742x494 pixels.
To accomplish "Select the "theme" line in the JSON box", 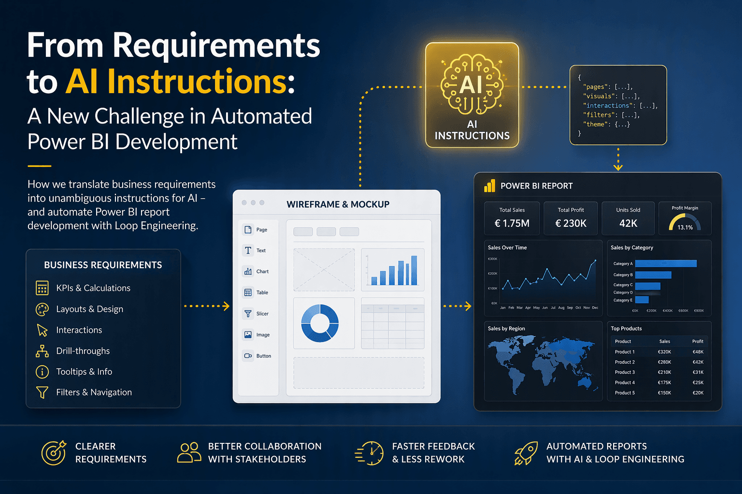I will tap(607, 124).
